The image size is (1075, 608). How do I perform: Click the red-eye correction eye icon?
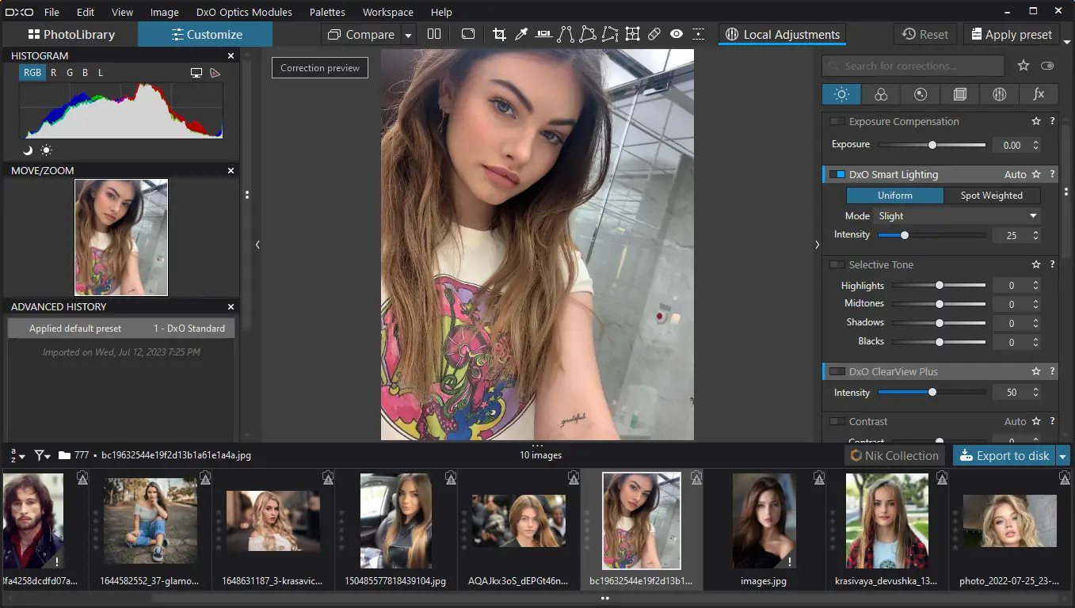(676, 34)
